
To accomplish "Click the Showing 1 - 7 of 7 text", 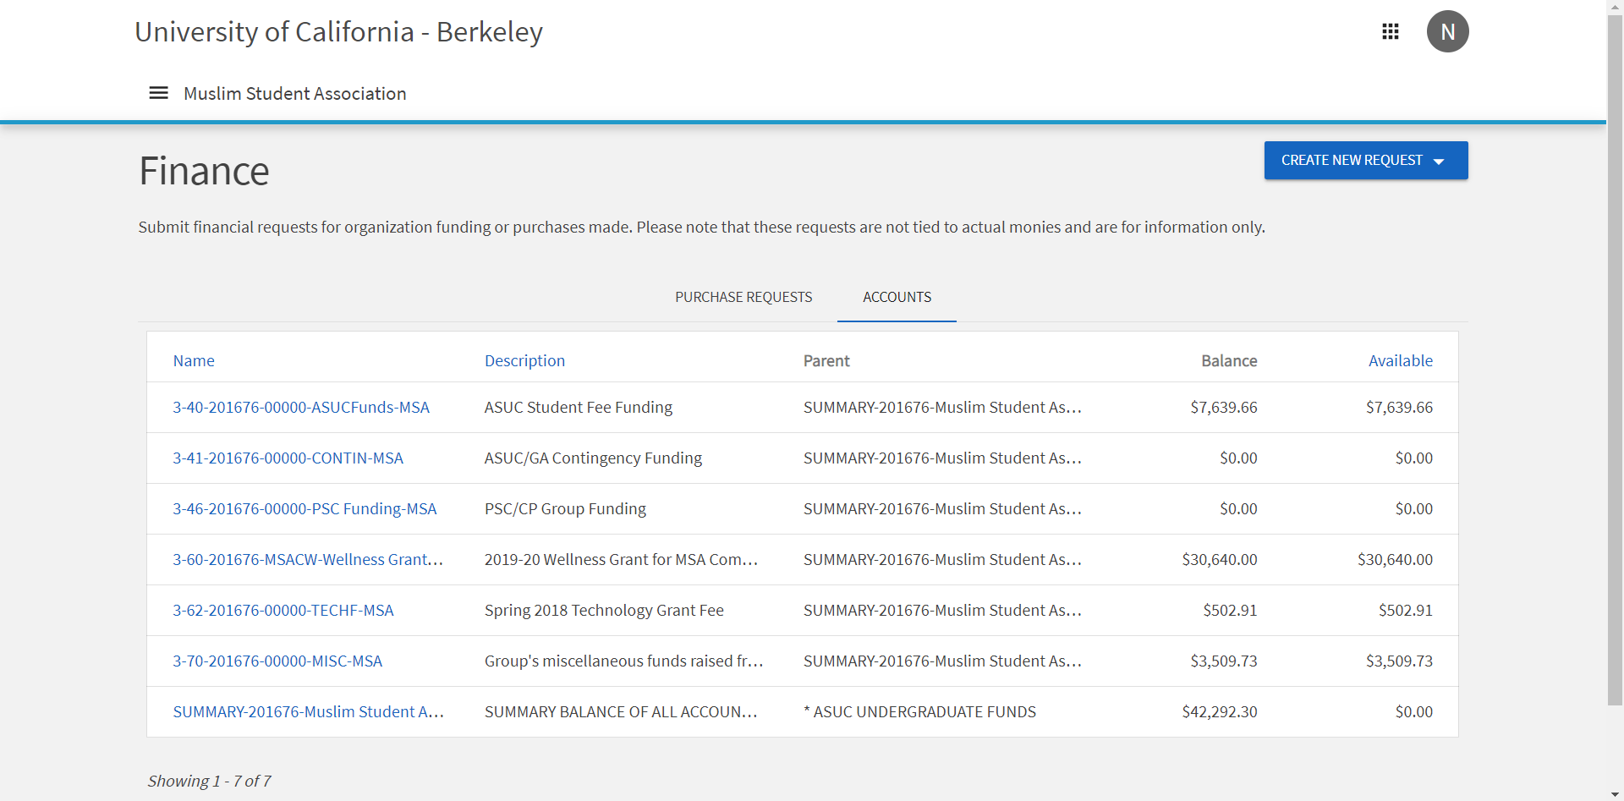I will click(x=209, y=781).
